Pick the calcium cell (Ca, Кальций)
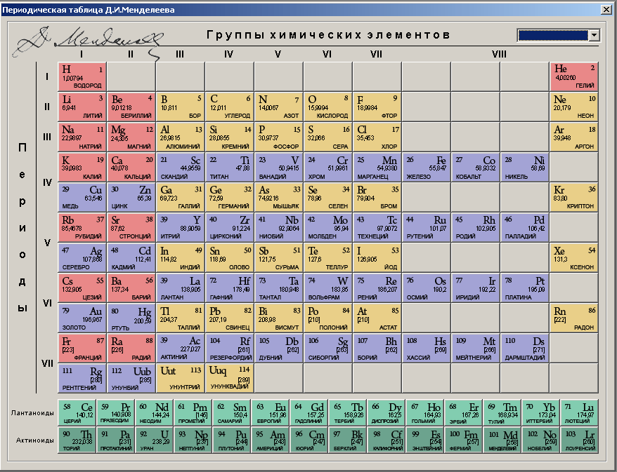 coord(131,168)
